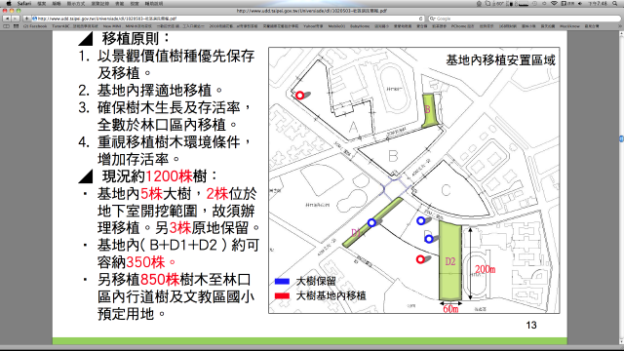624x351 pixels.
Task: Open the PChome bookmark
Action: 462,26
